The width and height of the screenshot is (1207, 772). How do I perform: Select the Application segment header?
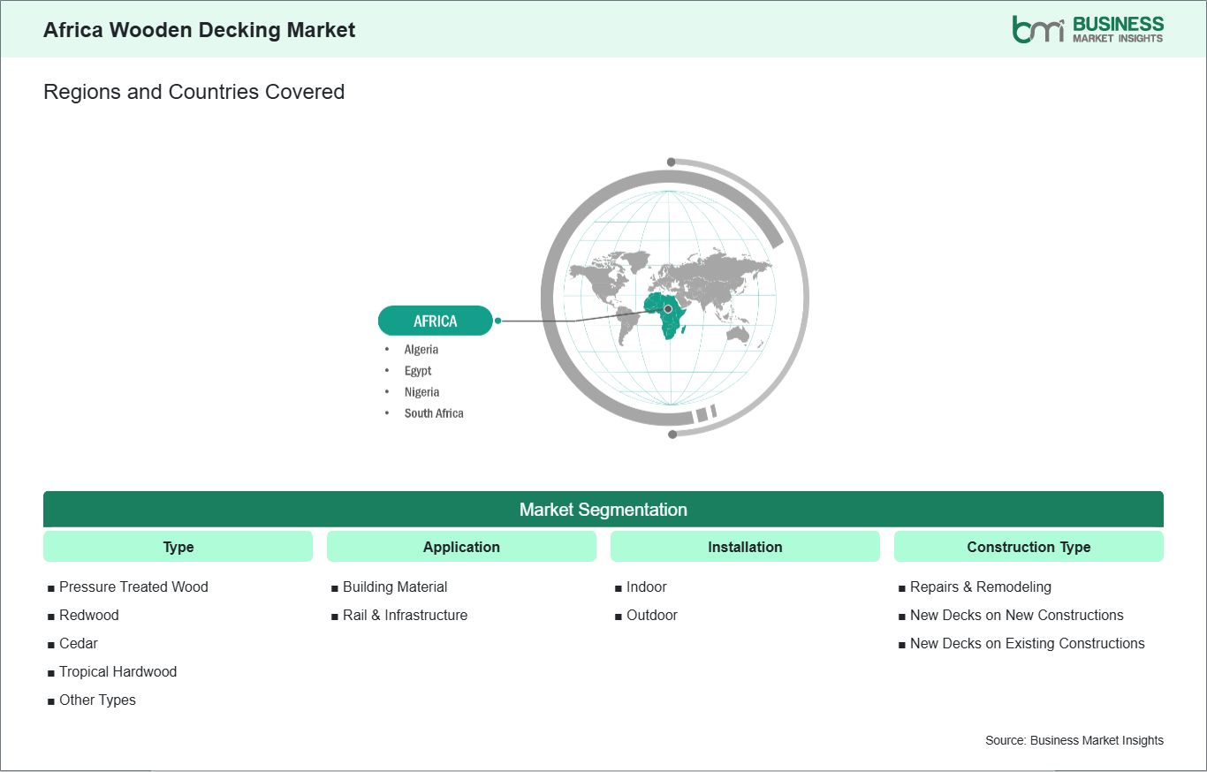point(461,547)
